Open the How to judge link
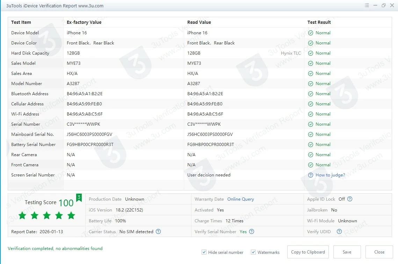The height and width of the screenshot is (264, 398). (x=330, y=175)
